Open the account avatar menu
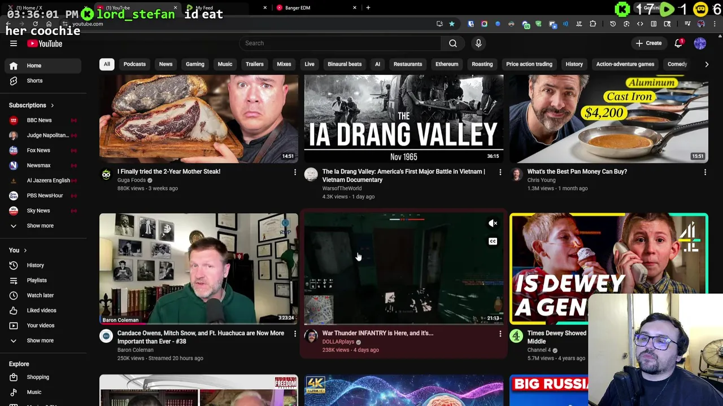 click(700, 43)
